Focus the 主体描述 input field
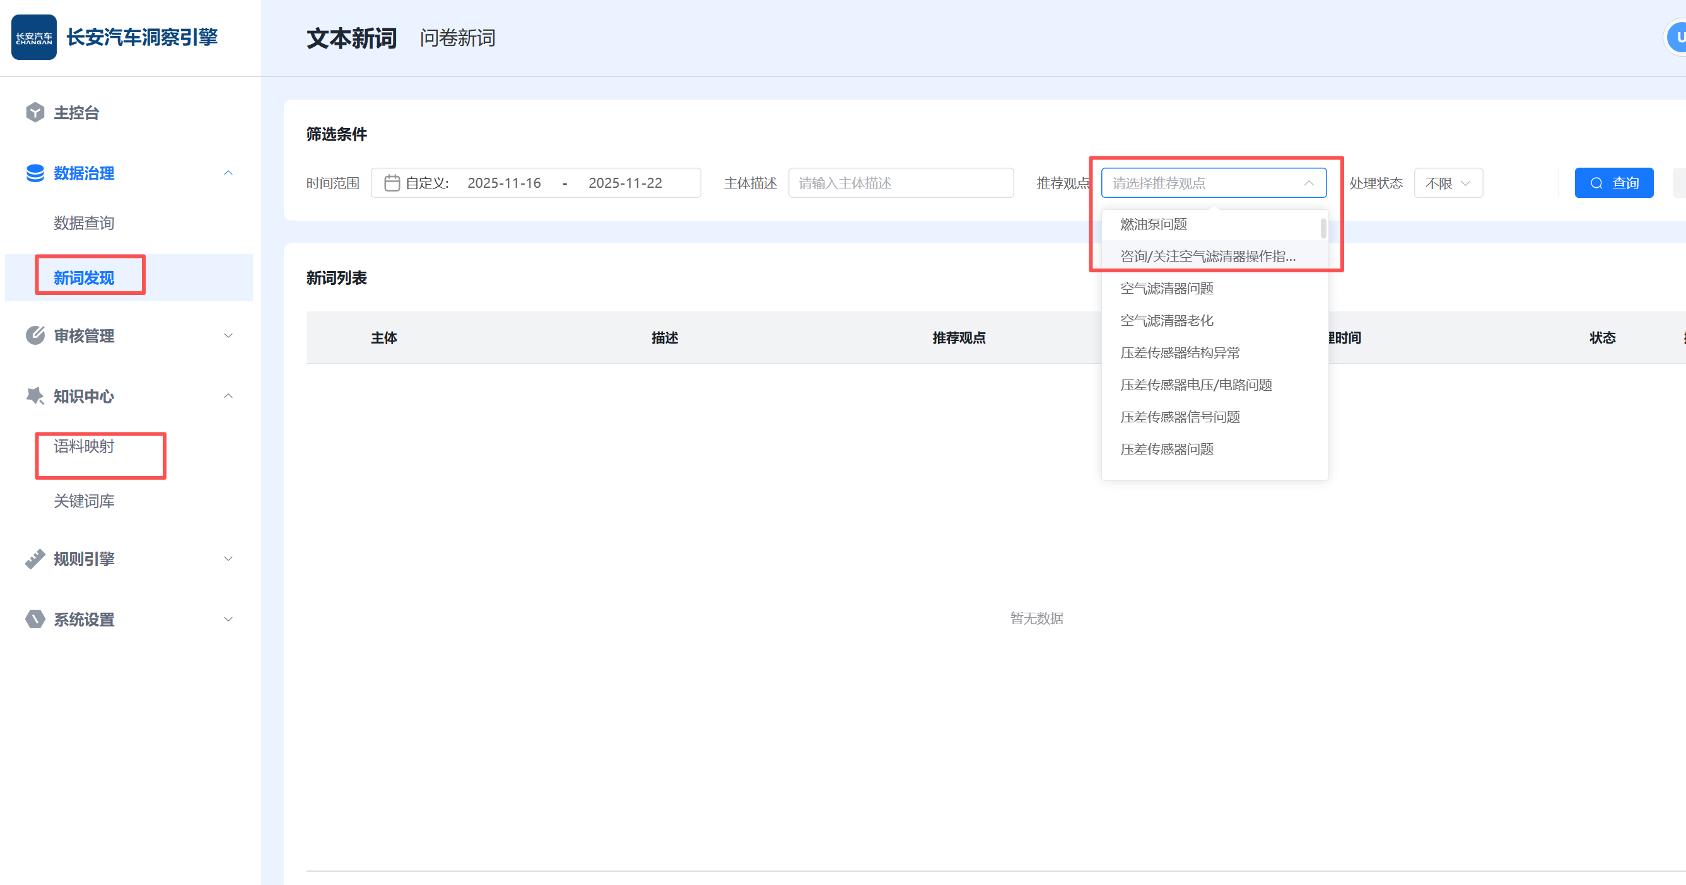 (900, 183)
